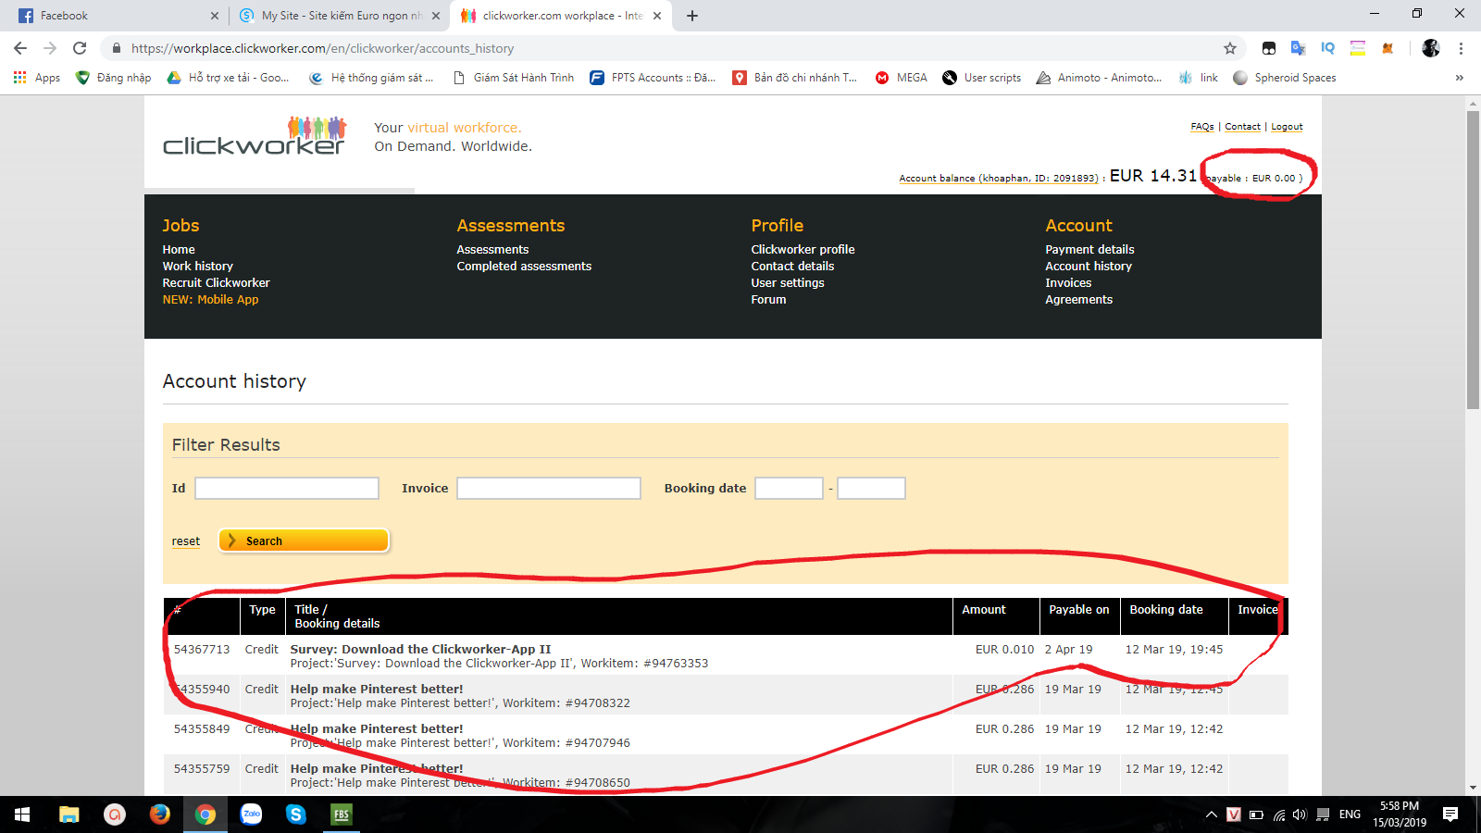Reload the page with the refresh icon

80,48
